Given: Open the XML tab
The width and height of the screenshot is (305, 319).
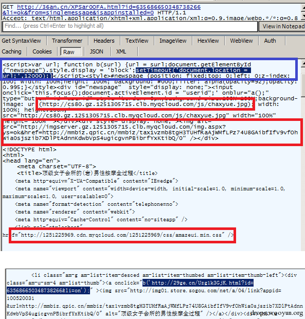Looking at the screenshot, I should [121, 51].
